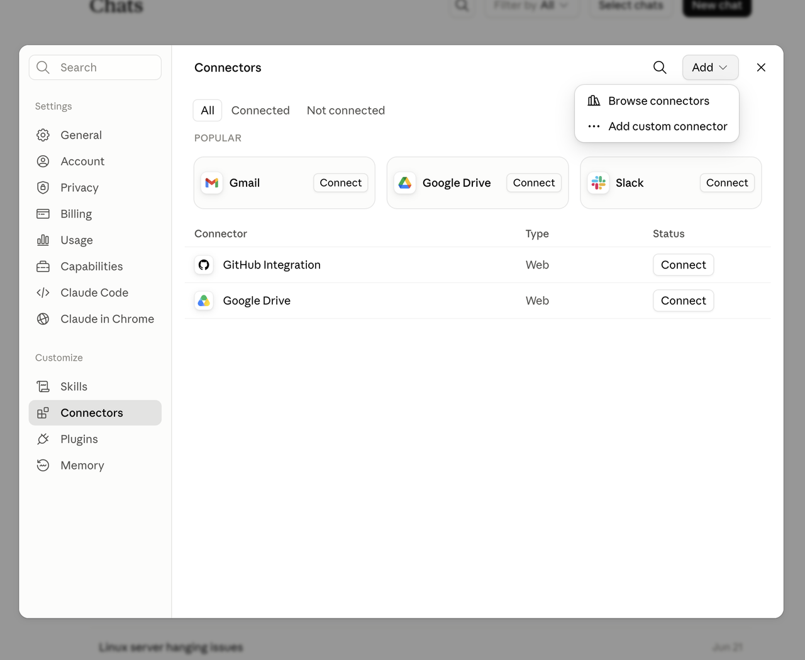Open Usage settings

95,240
